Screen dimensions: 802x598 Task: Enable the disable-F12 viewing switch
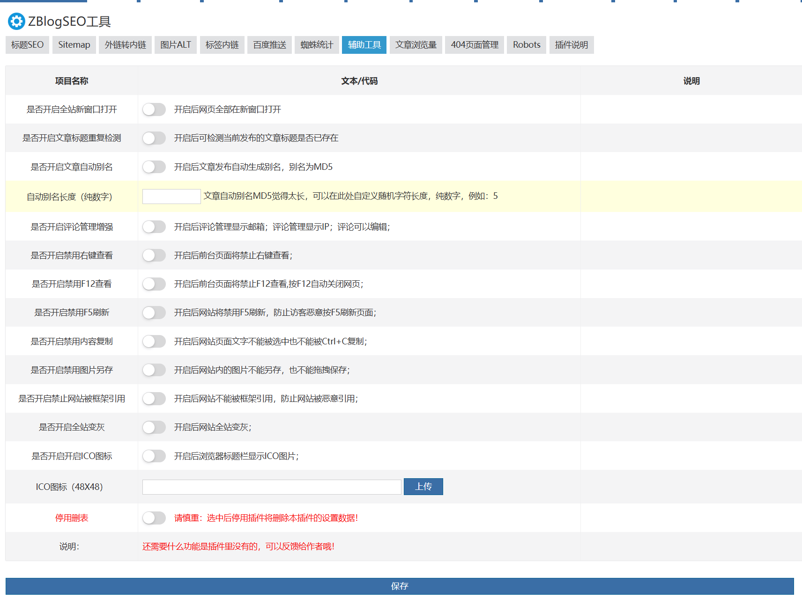coord(154,284)
